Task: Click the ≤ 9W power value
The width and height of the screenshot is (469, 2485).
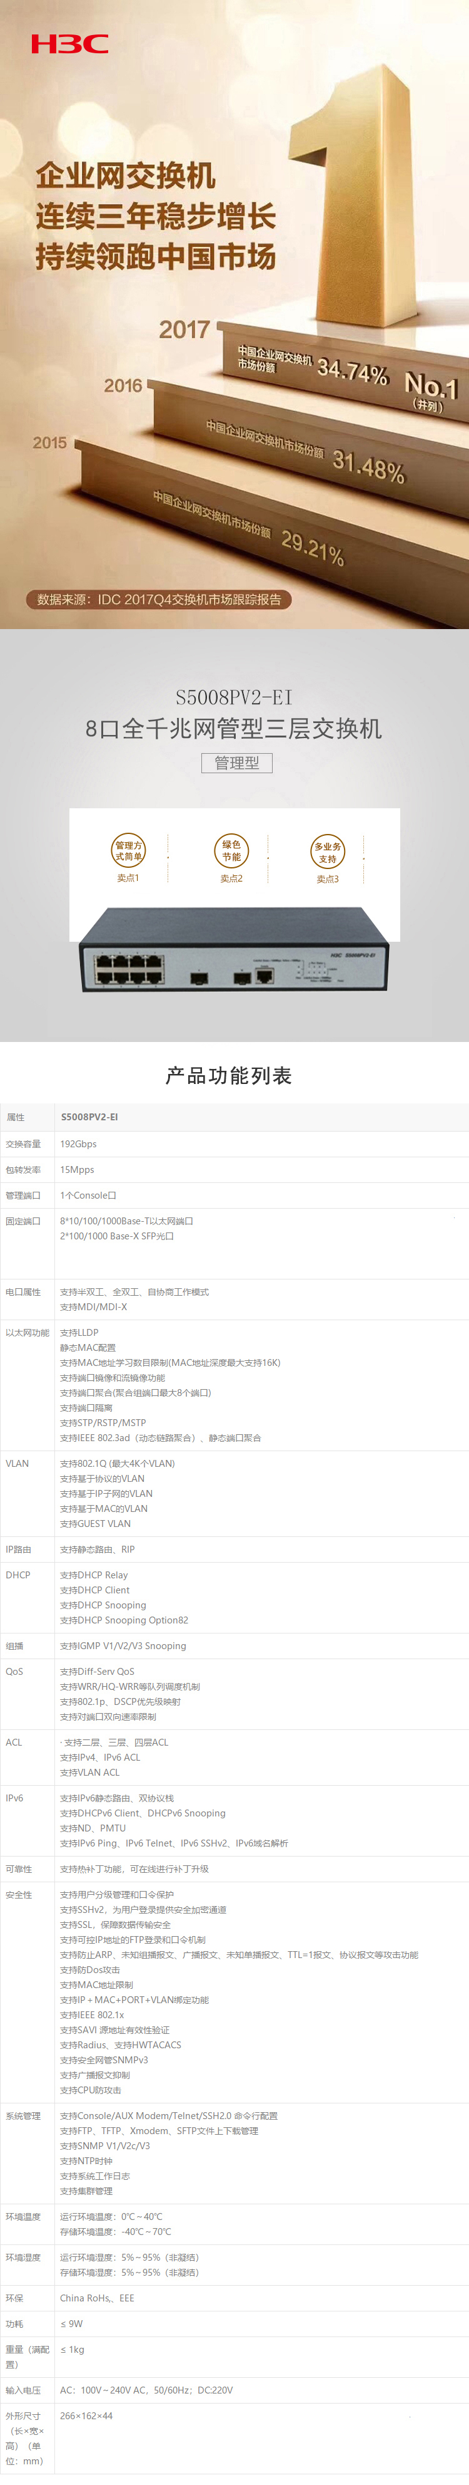Action: [71, 2323]
